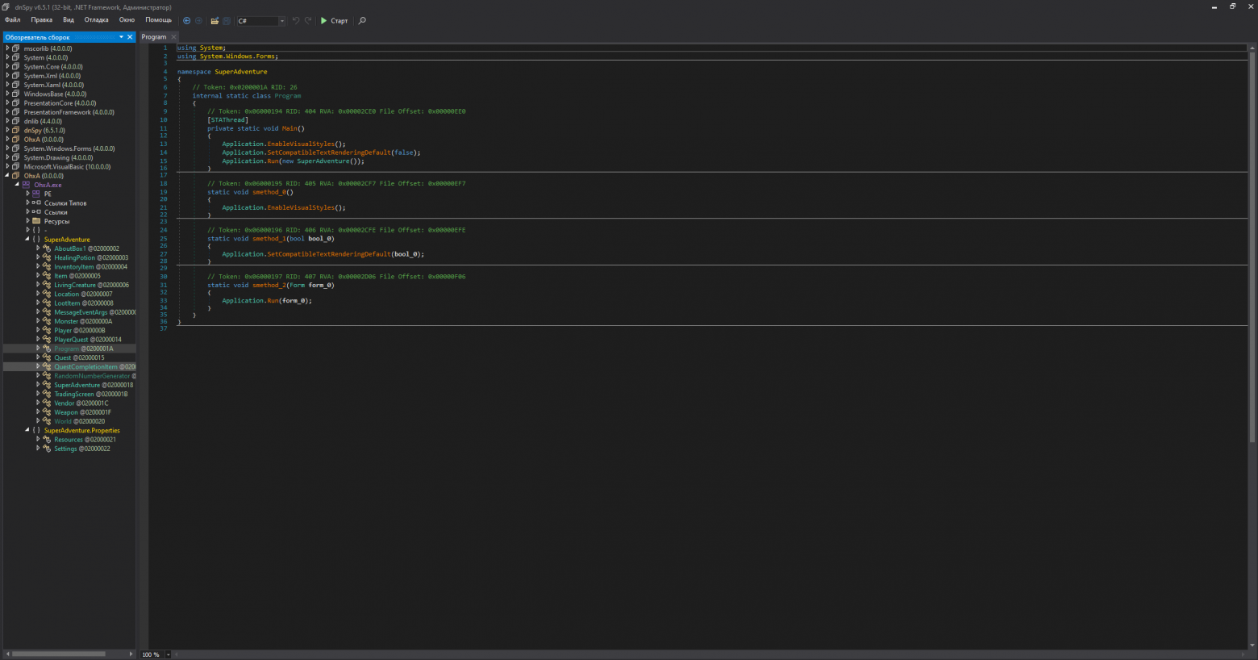Screen dimensions: 1258x660
Task: Open the Правка menu
Action: coord(41,20)
